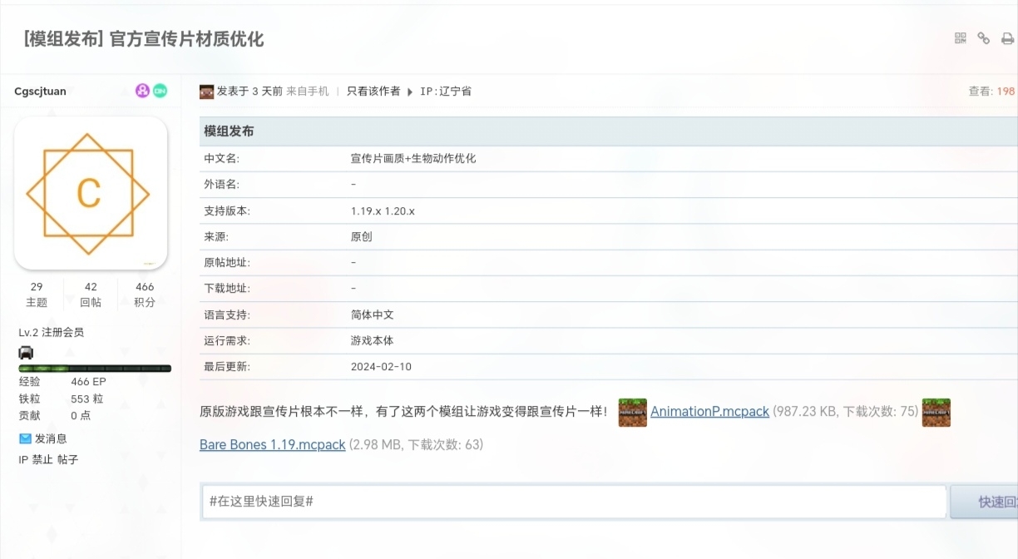This screenshot has height=559, width=1018.
Task: Click the 官方宣传片材质优化 thread title text
Action: (x=187, y=39)
